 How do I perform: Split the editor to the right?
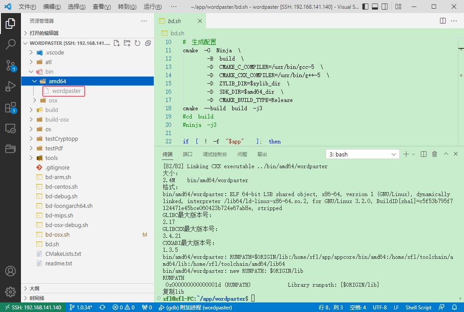tap(443, 21)
